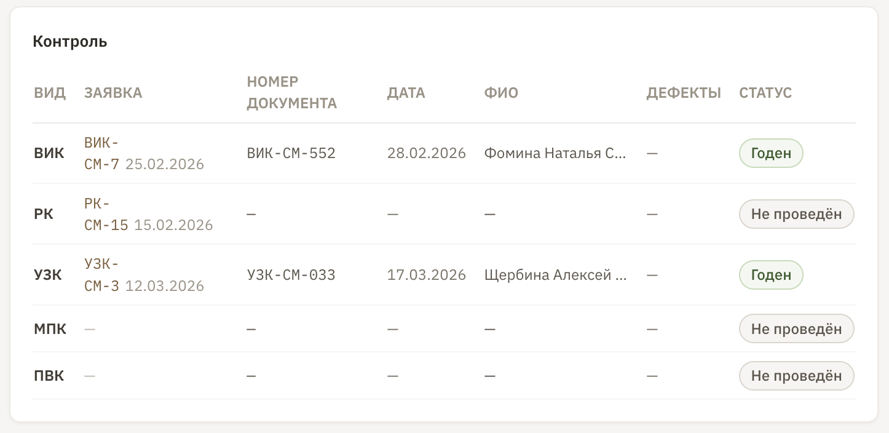The image size is (889, 433).
Task: Click the date 17.03.2026
Action: pyautogui.click(x=427, y=275)
